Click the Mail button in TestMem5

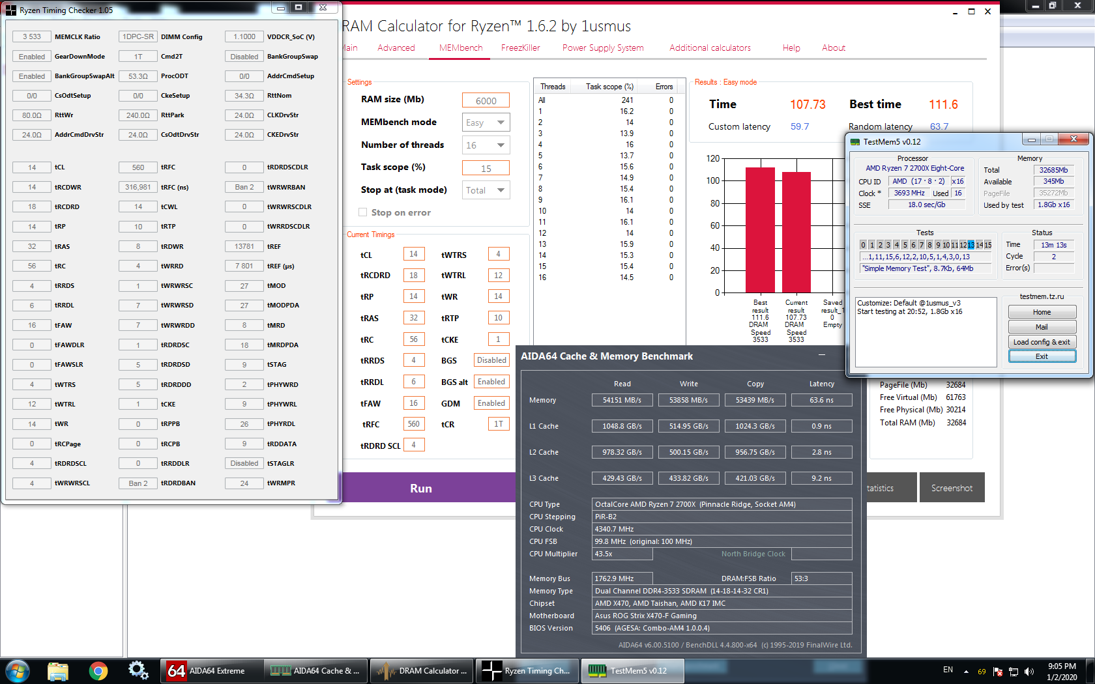click(x=1042, y=327)
